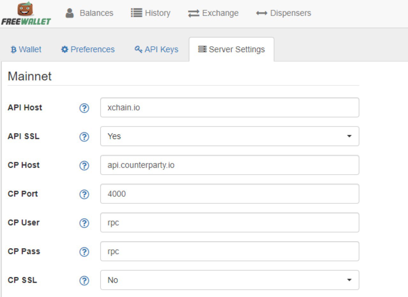Select the Server Settings tab
Screen dimensions: 408x297
coord(231,49)
